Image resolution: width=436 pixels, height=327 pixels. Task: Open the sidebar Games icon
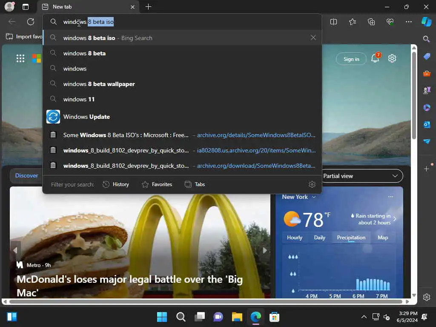427,90
